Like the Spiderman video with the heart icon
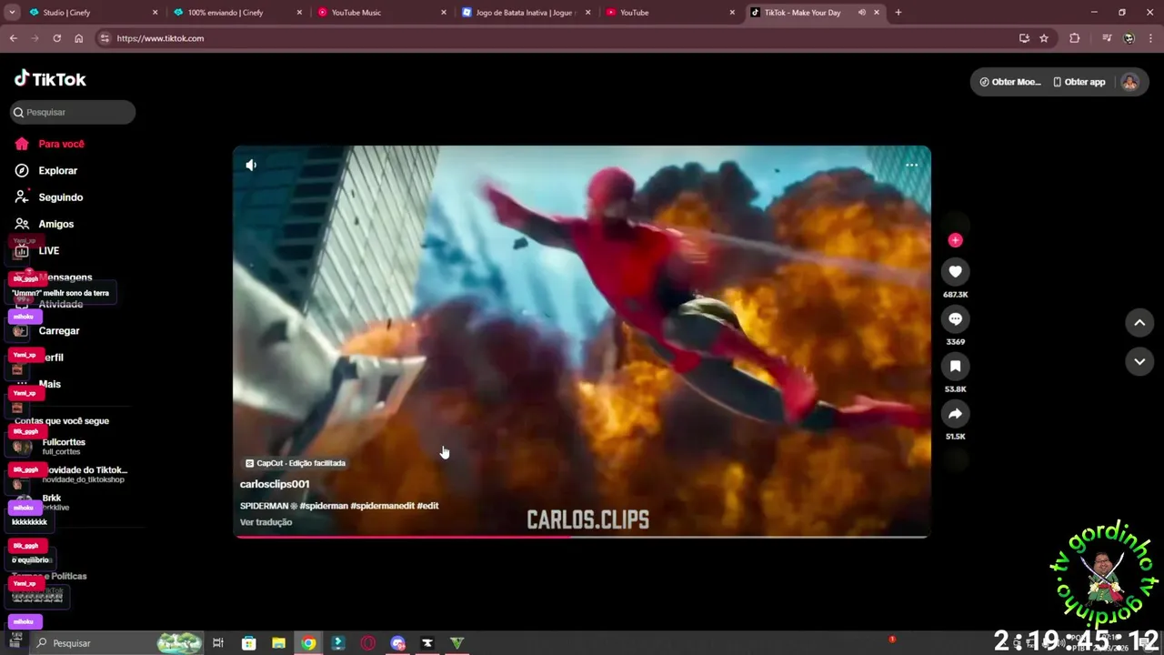Screen dimensions: 1164x655 tap(955, 272)
